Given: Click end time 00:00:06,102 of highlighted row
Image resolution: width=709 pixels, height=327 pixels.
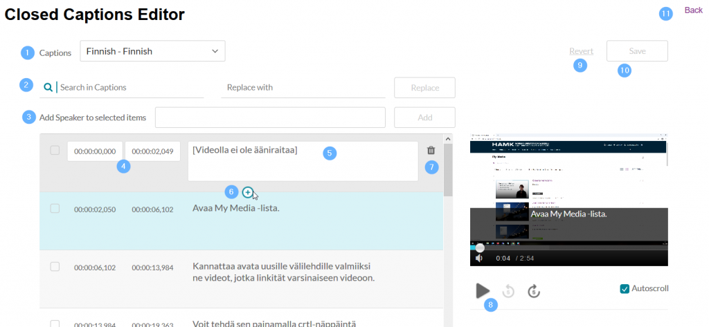Looking at the screenshot, I should (x=152, y=209).
